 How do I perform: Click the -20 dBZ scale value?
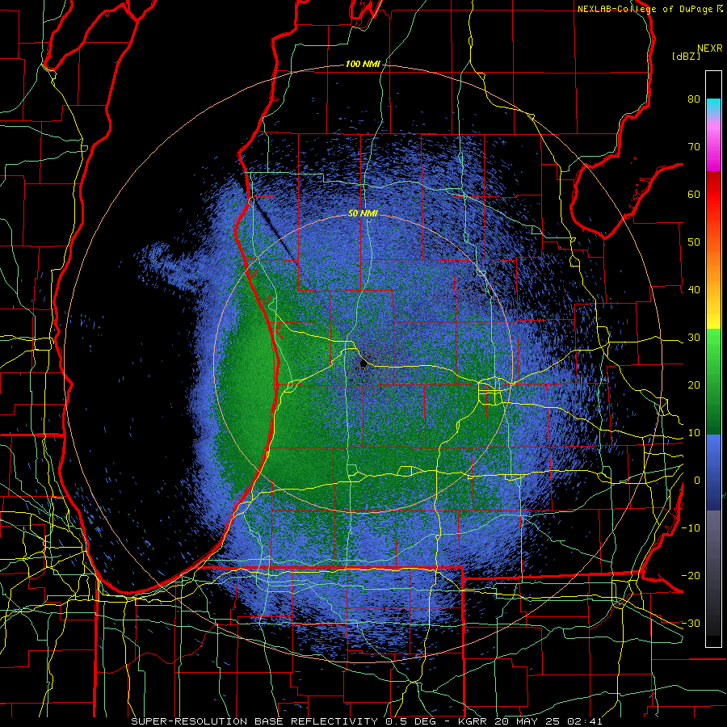click(691, 576)
